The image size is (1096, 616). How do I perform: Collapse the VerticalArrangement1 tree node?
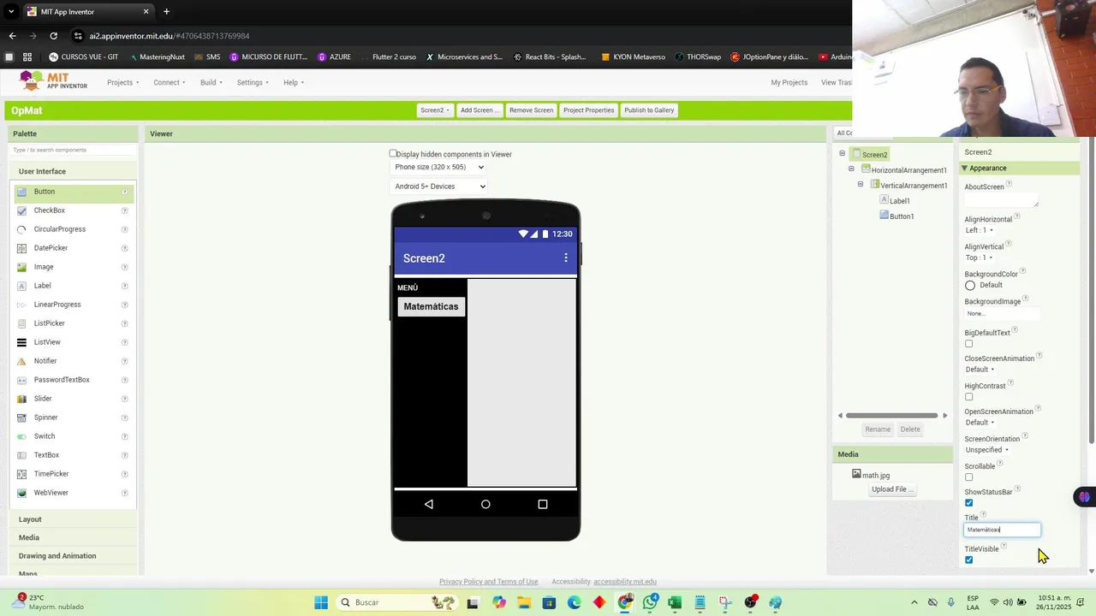click(x=861, y=185)
